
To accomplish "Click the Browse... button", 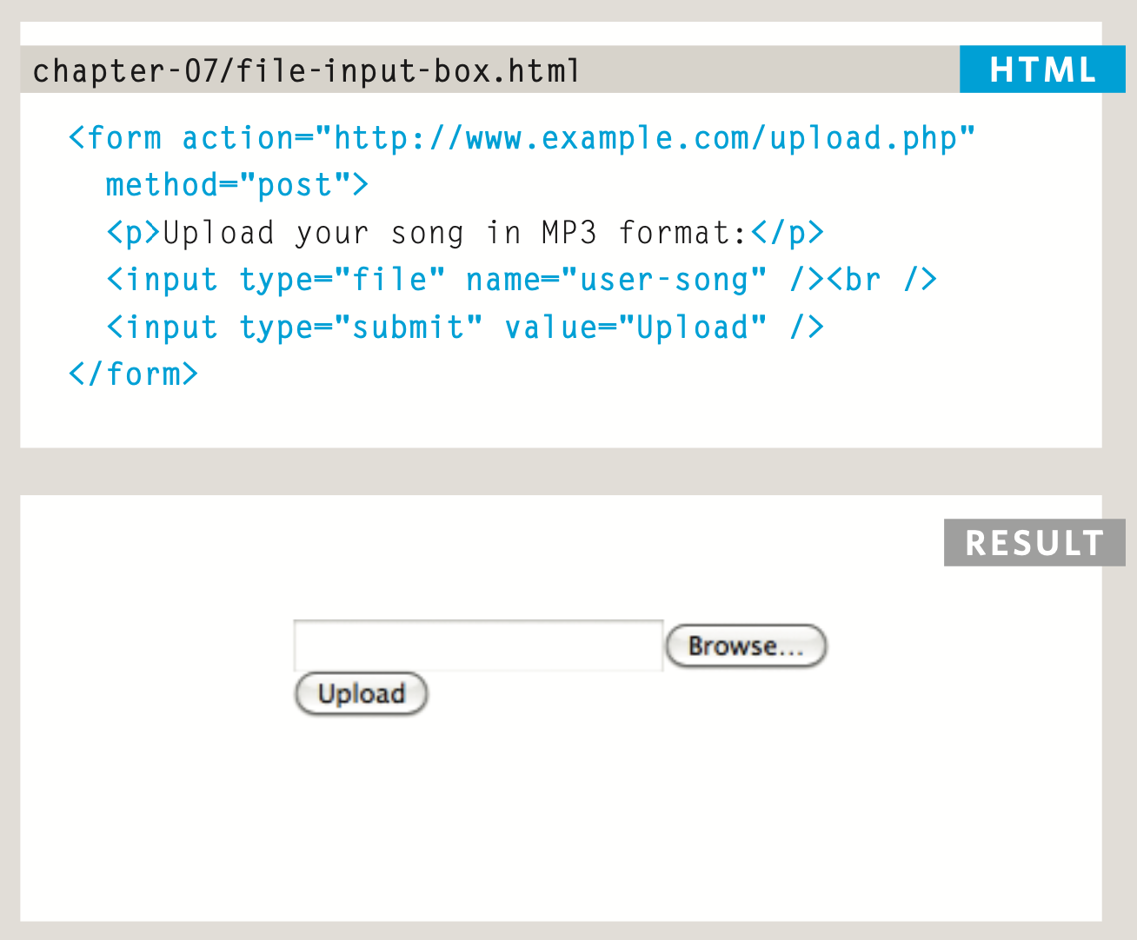I will point(746,645).
